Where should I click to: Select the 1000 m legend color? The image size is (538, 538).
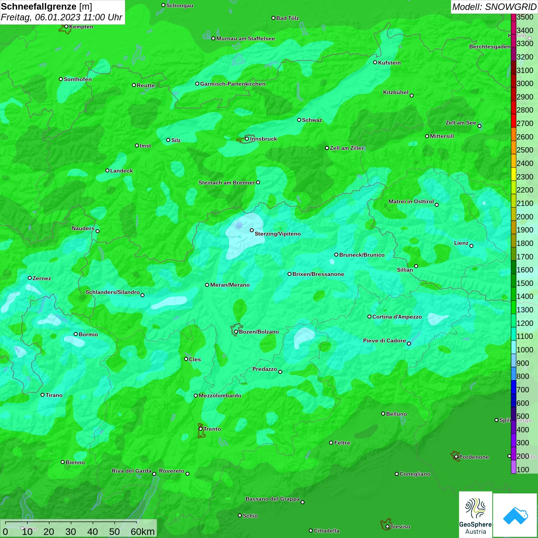click(x=513, y=347)
